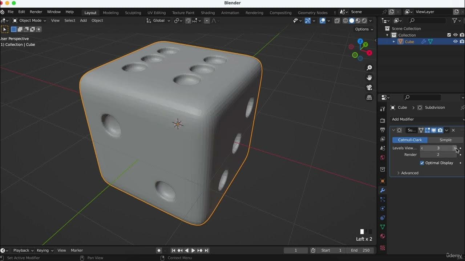Image resolution: width=465 pixels, height=261 pixels.
Task: Open Global transform orientation dropdown
Action: tap(158, 21)
